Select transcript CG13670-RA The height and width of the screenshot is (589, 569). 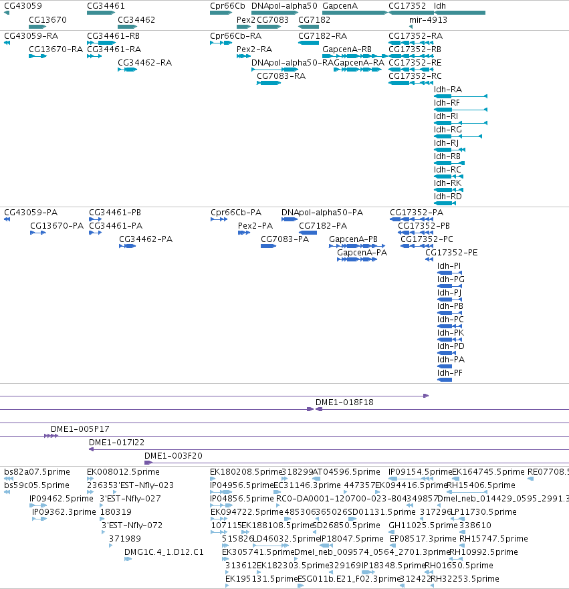38,56
